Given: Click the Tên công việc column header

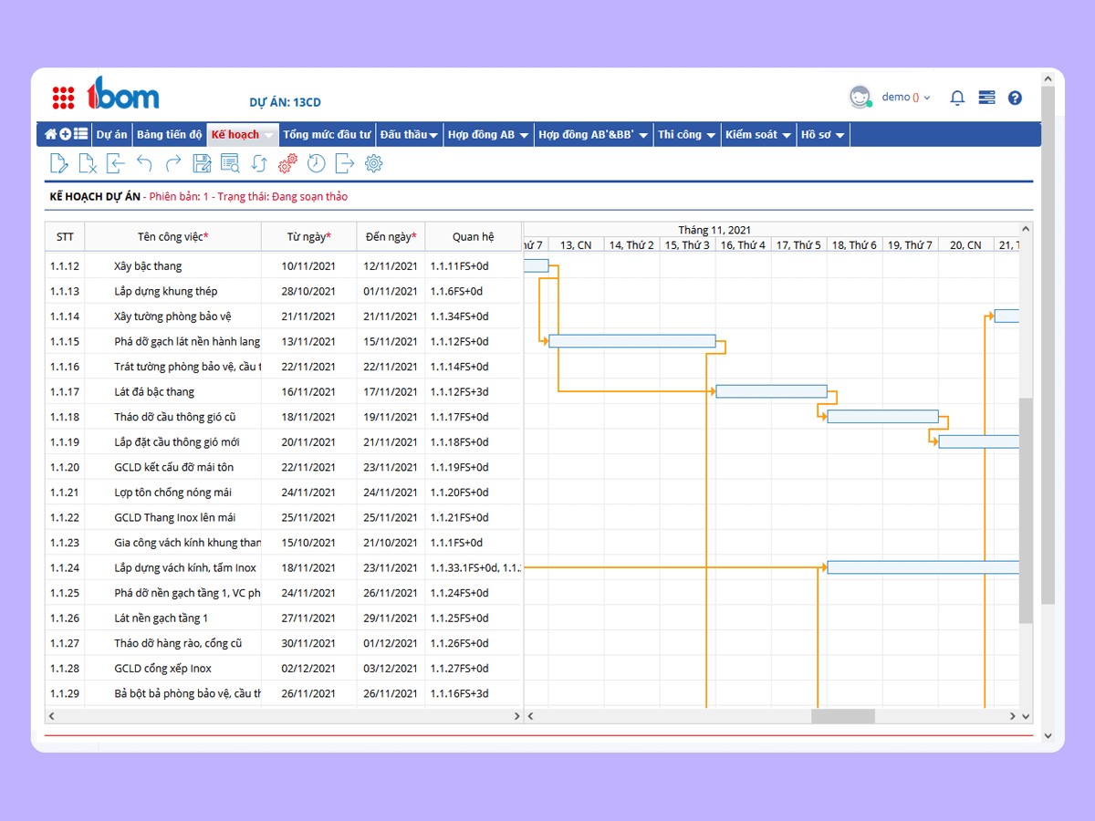Looking at the screenshot, I should pos(173,236).
